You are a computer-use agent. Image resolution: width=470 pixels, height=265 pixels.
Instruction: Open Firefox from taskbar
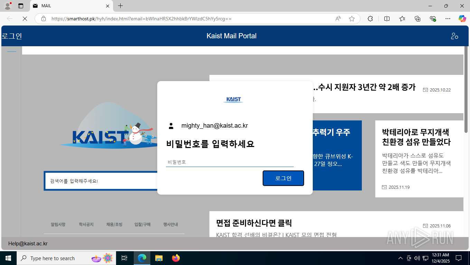coord(176,258)
